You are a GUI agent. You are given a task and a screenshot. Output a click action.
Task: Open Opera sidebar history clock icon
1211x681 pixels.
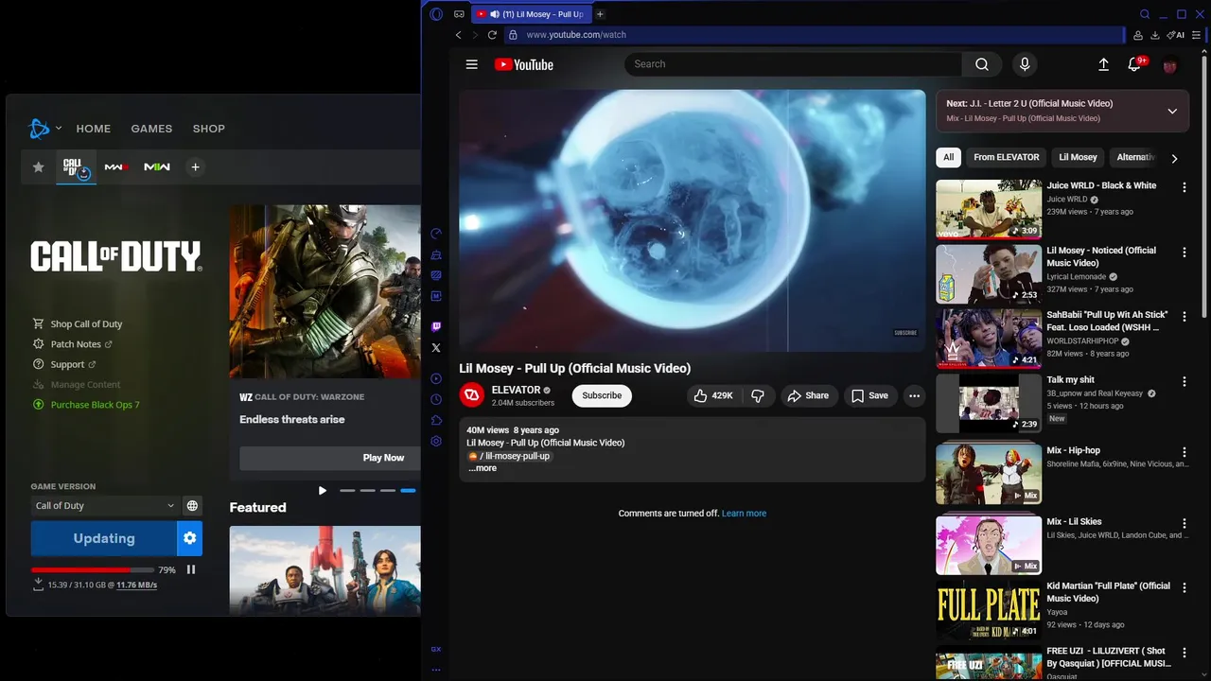pyautogui.click(x=436, y=399)
